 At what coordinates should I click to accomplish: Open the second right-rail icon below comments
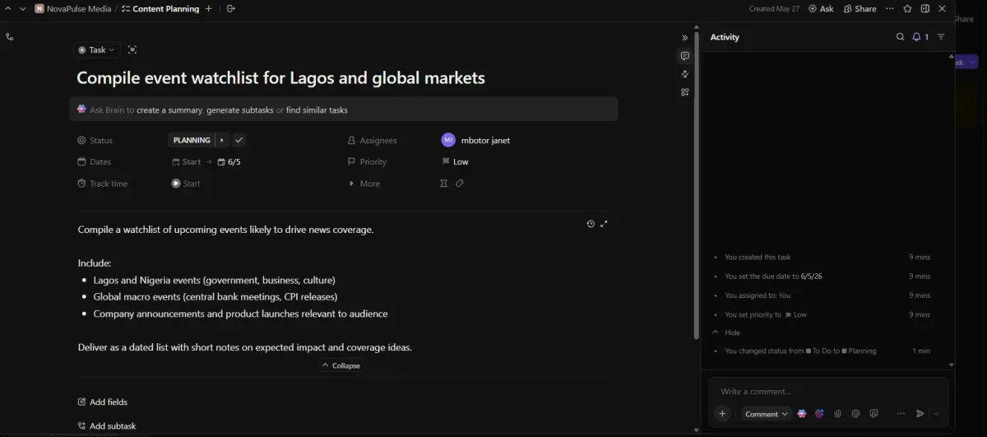(684, 74)
